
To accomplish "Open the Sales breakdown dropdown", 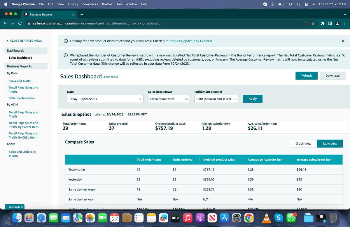I will pos(169,99).
